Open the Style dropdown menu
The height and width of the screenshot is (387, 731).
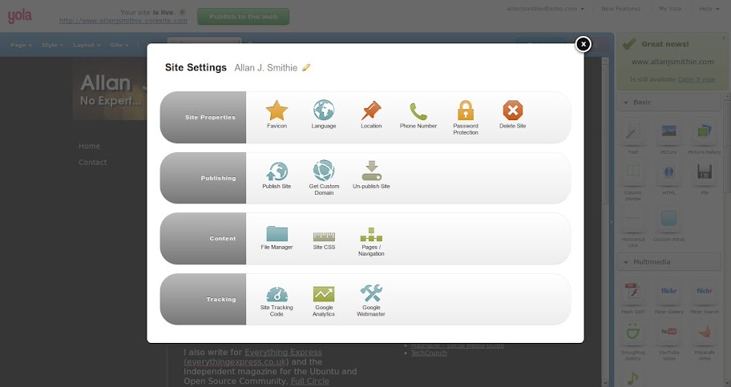[52, 45]
